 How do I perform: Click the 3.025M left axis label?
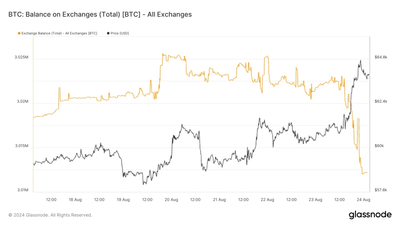pos(21,57)
